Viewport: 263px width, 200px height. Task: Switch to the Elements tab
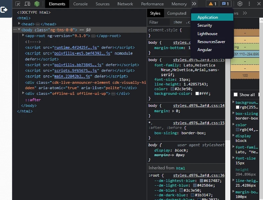point(57,4)
